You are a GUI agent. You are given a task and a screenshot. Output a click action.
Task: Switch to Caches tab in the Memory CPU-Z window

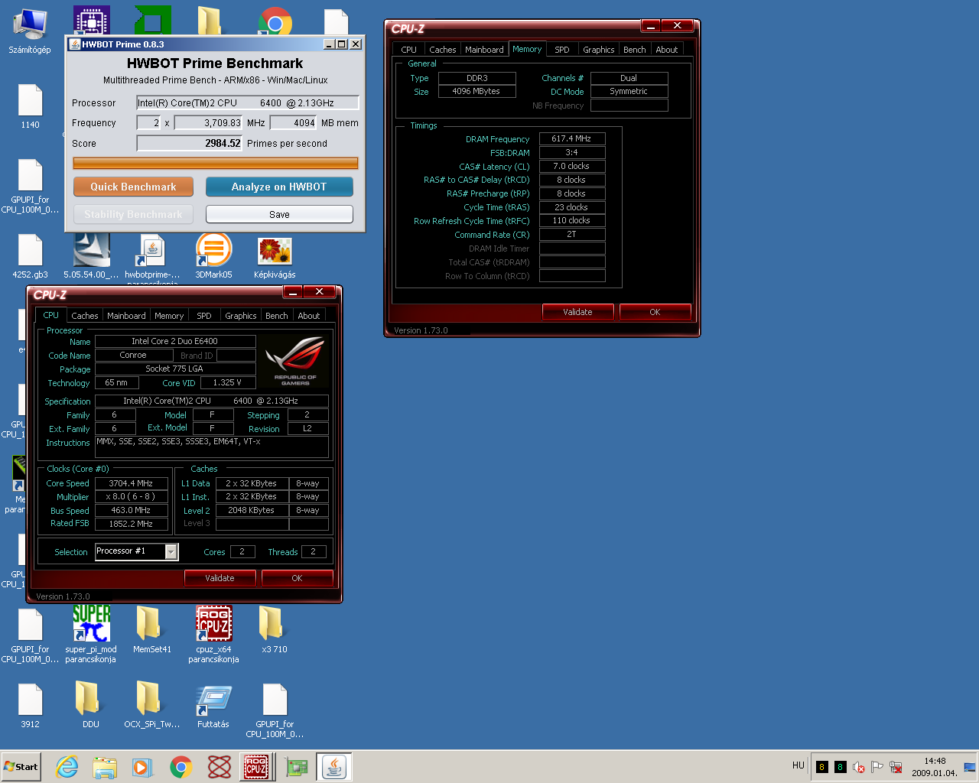pyautogui.click(x=442, y=50)
